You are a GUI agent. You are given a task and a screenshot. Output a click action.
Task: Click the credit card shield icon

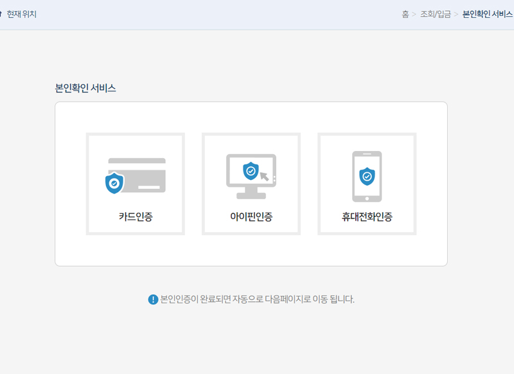point(136,175)
